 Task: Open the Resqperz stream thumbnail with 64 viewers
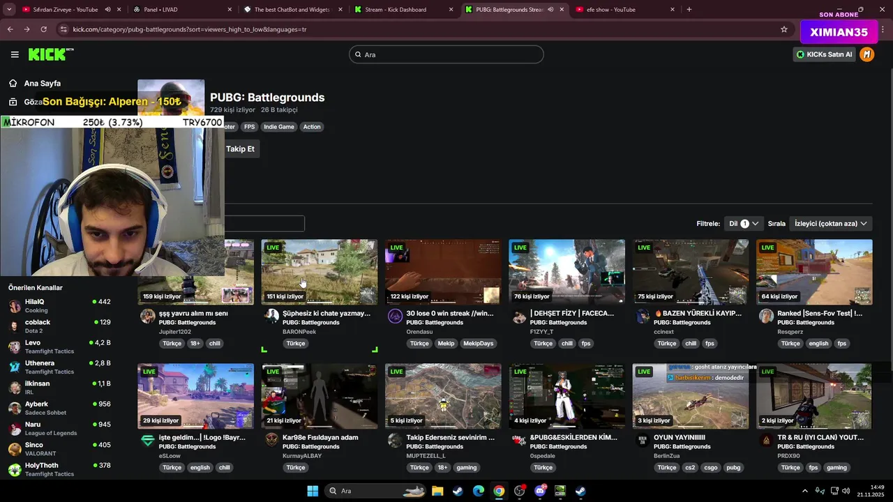(x=814, y=272)
